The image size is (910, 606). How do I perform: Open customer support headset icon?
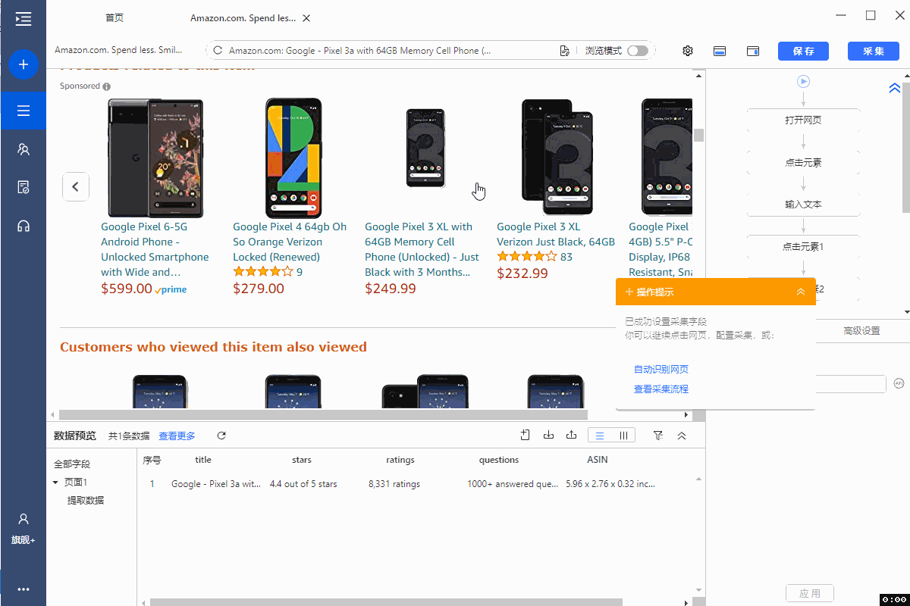(24, 226)
